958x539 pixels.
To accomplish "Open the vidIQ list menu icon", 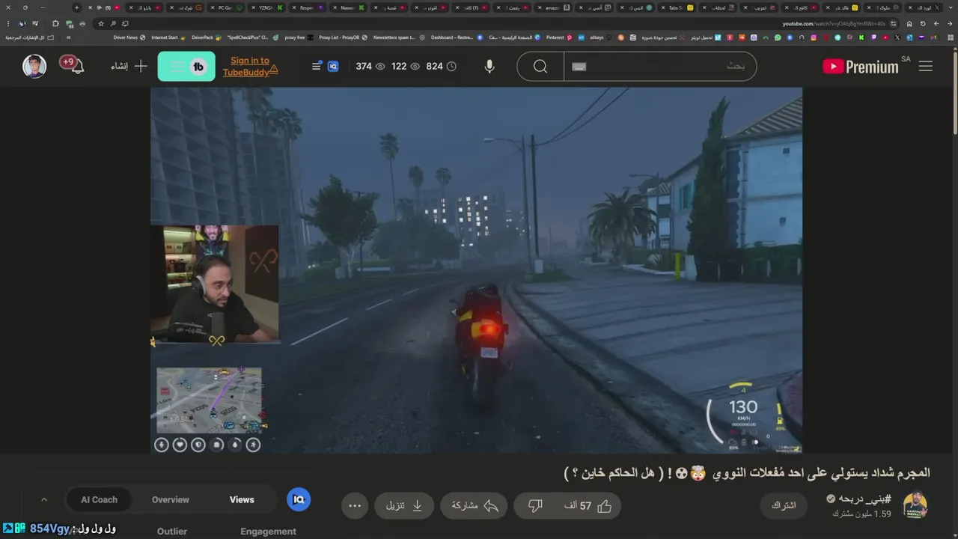I will (x=317, y=66).
